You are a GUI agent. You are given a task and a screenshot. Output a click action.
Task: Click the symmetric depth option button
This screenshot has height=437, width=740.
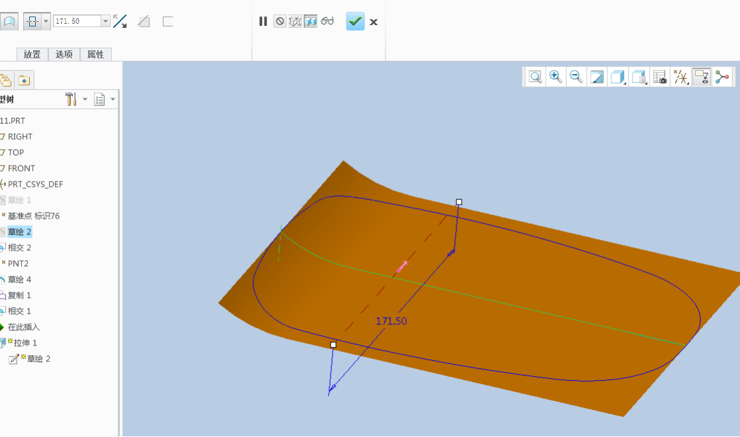point(32,21)
